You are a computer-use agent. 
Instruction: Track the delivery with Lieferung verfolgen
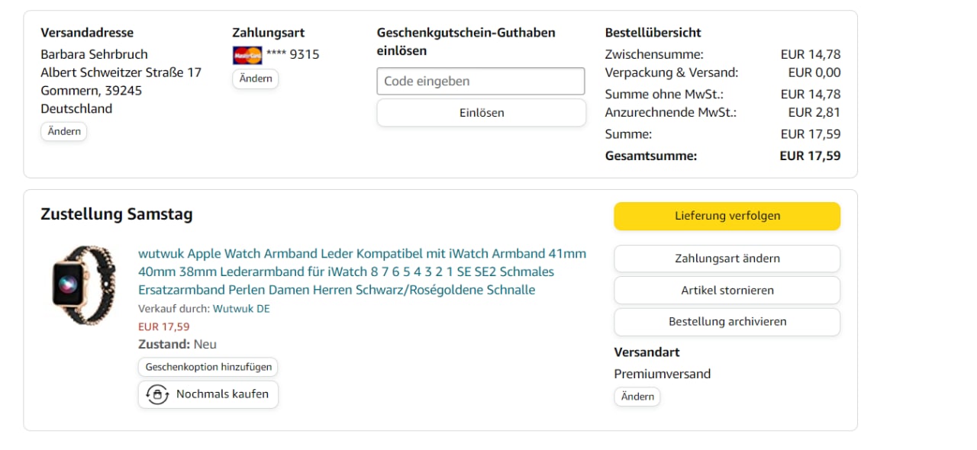coord(727,216)
